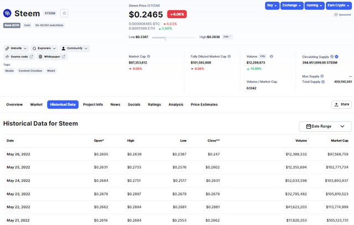Add Steem to watchlist with star icon
354x225 pixels.
64,13
